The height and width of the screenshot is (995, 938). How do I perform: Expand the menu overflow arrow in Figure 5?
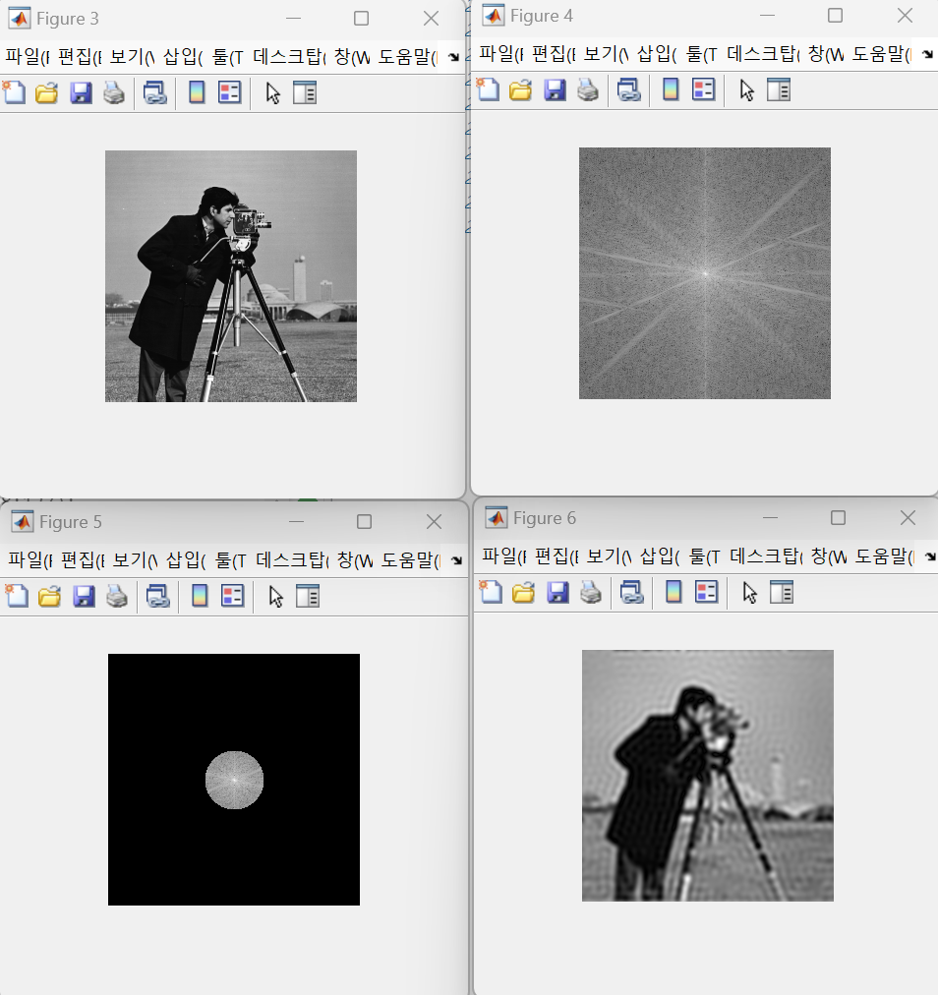point(456,560)
